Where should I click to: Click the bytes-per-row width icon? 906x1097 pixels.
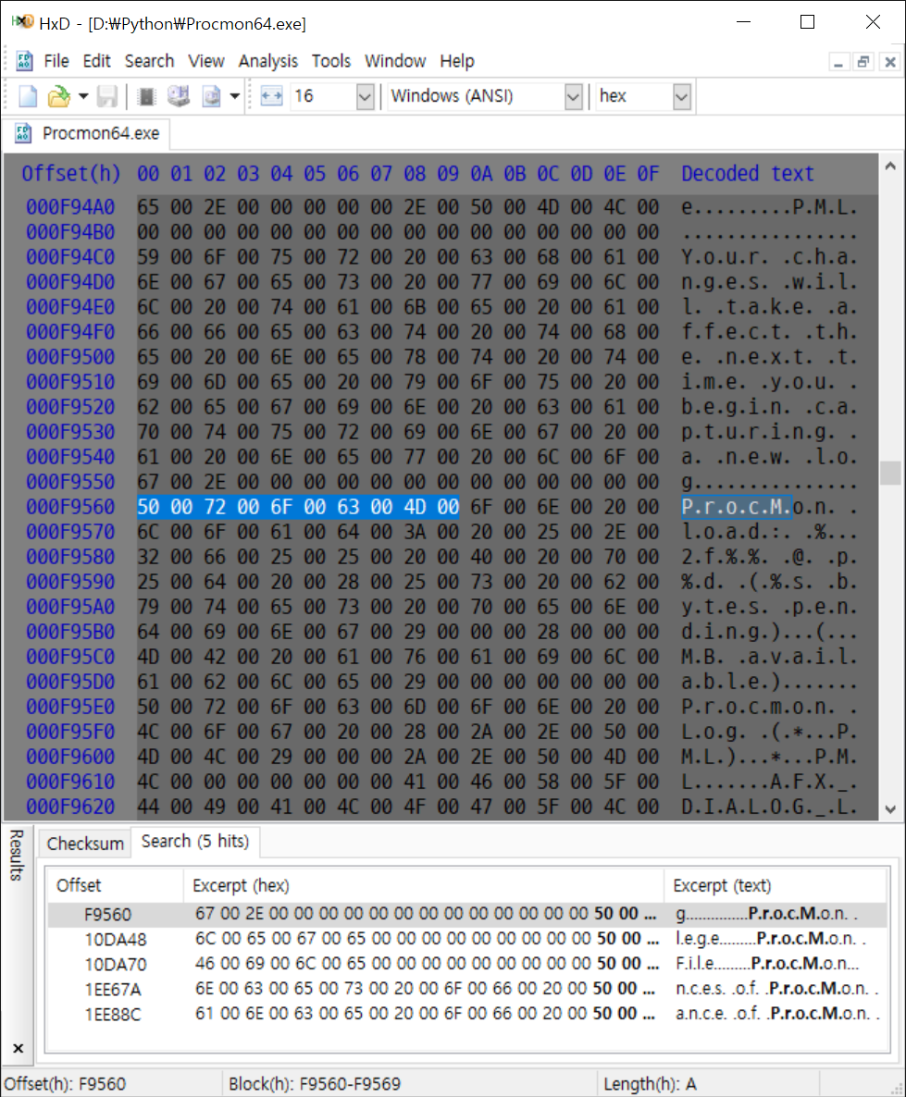tap(272, 96)
